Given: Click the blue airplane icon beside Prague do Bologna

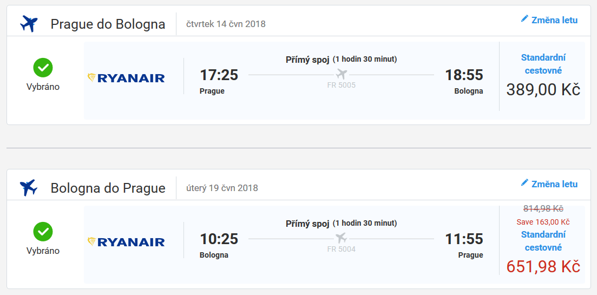Looking at the screenshot, I should (x=29, y=24).
